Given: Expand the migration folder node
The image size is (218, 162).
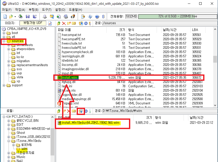Looking at the screenshot, I should [x=9, y=61].
